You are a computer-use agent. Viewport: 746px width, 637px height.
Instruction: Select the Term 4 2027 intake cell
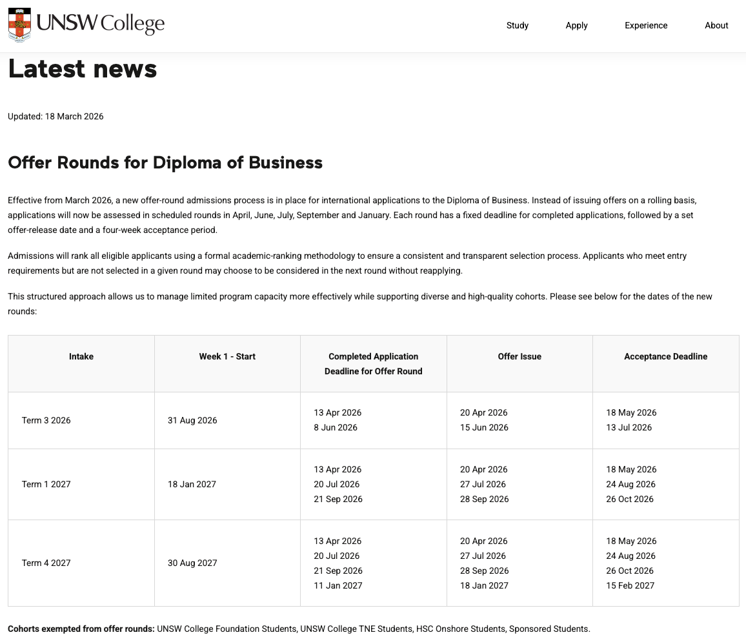pyautogui.click(x=46, y=563)
